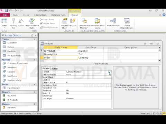
Task: Open Create Data Macros menu
Action: coord(84,23)
